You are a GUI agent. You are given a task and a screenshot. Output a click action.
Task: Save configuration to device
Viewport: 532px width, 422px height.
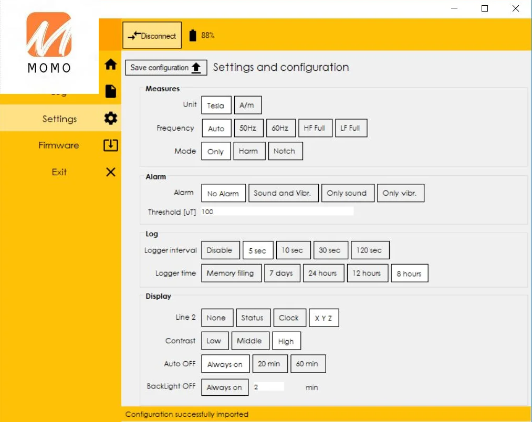click(166, 68)
